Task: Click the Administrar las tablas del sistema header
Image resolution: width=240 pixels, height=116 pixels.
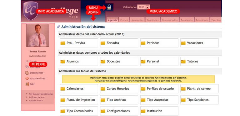Action: pyautogui.click(x=140, y=71)
